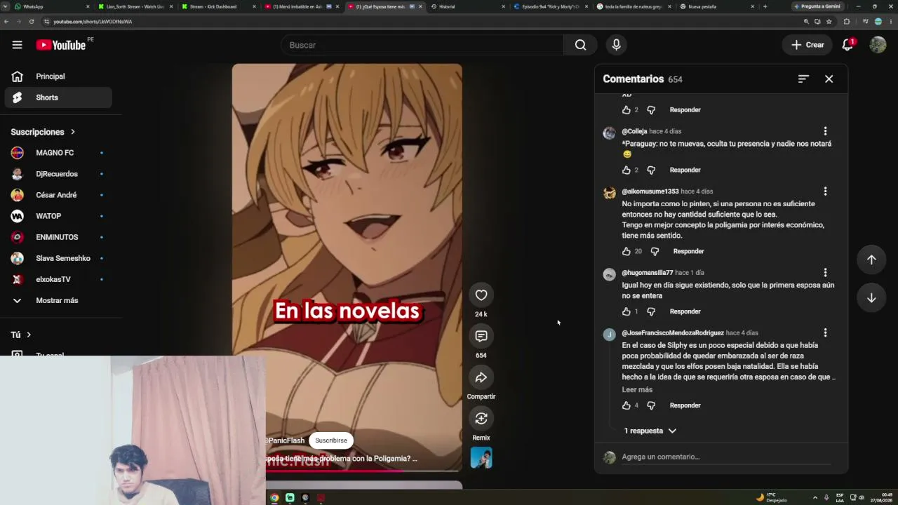Close the Comentarios panel
Image resolution: width=898 pixels, height=505 pixels.
click(829, 79)
